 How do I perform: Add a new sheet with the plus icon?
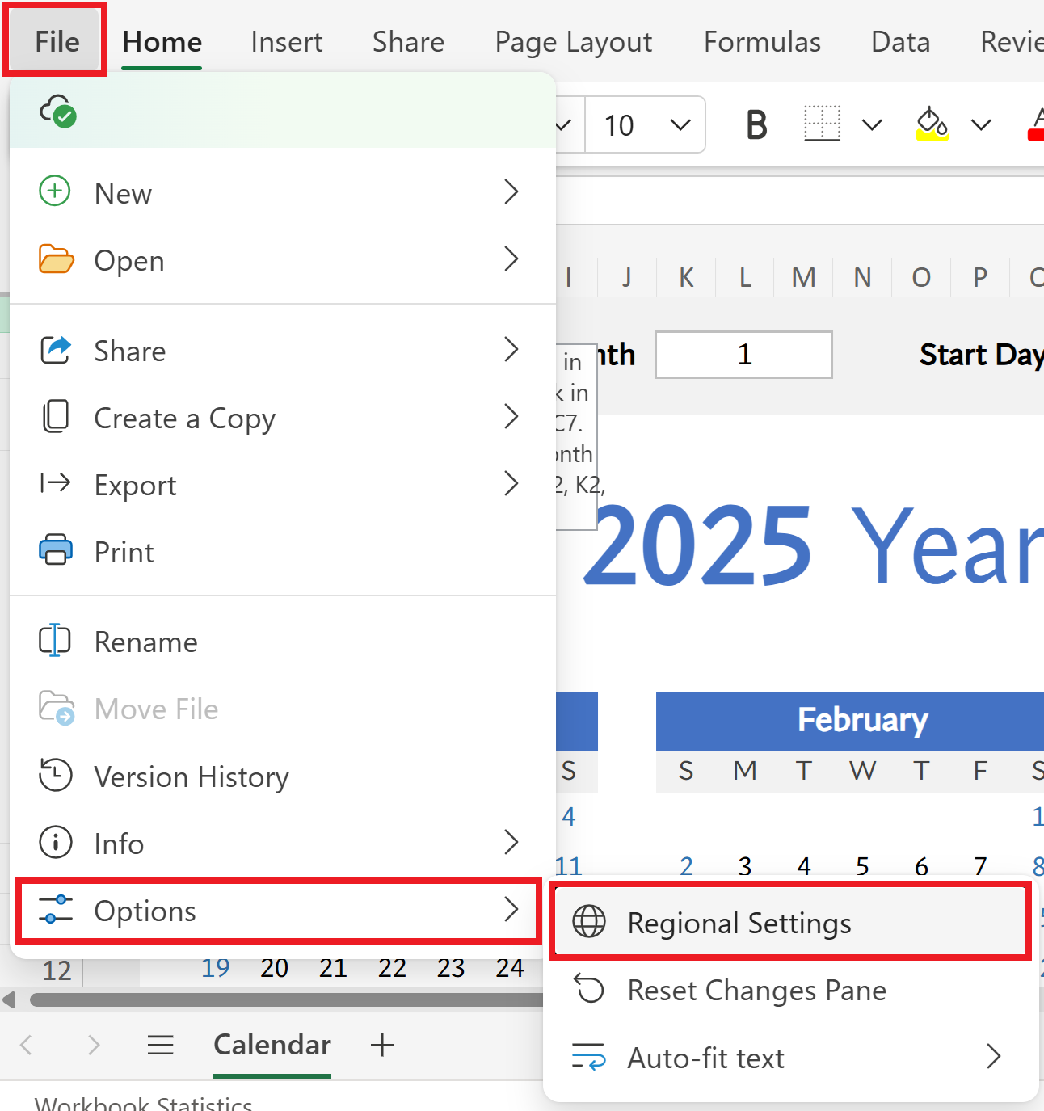coord(382,1045)
